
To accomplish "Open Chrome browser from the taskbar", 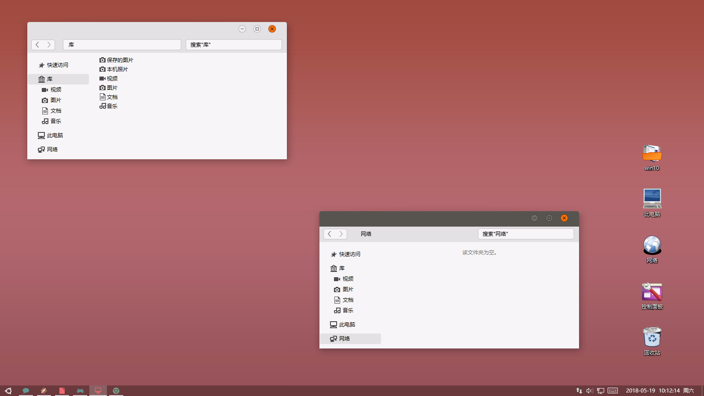I will pos(116,390).
